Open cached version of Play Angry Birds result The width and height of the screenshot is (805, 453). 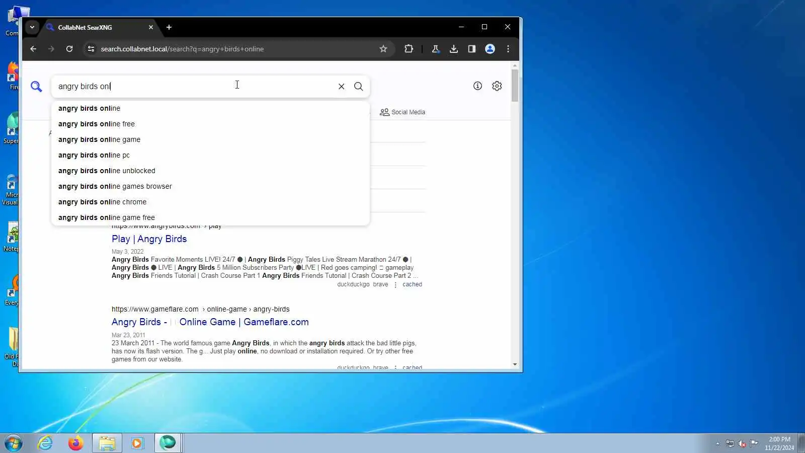[x=412, y=284]
